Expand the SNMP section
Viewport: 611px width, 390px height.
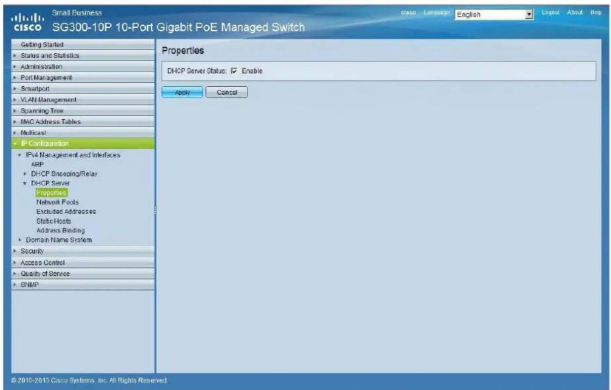[83, 284]
